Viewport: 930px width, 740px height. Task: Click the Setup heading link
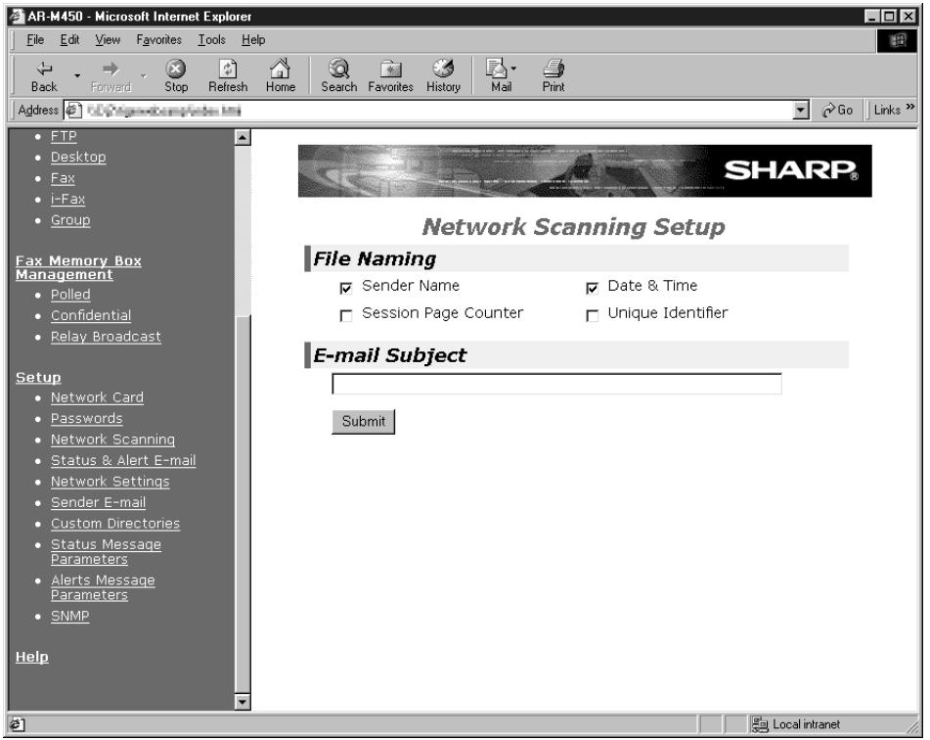click(x=38, y=377)
